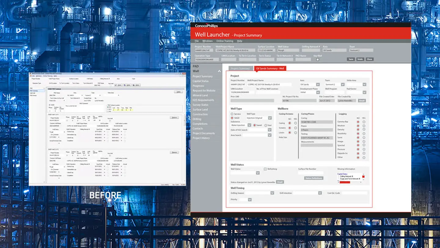The width and height of the screenshot is (440, 248).
Task: Click Delete button in the Before window
Action: pyautogui.click(x=178, y=92)
